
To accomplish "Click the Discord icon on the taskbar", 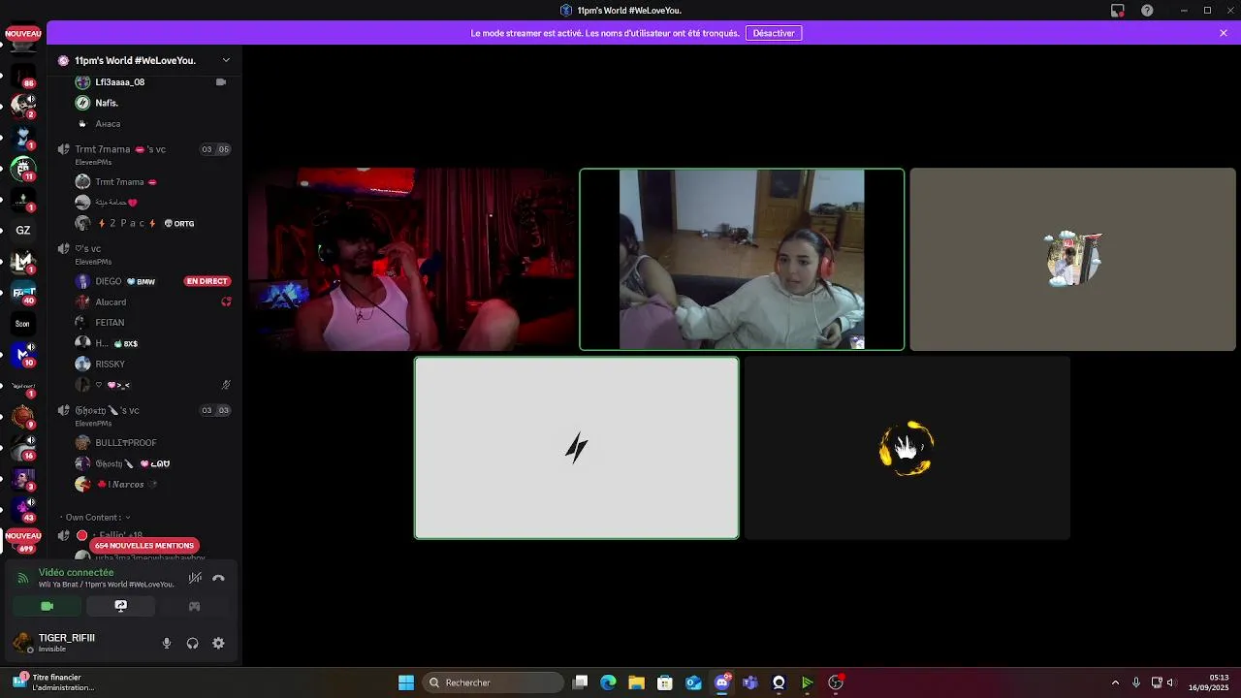I will point(722,682).
